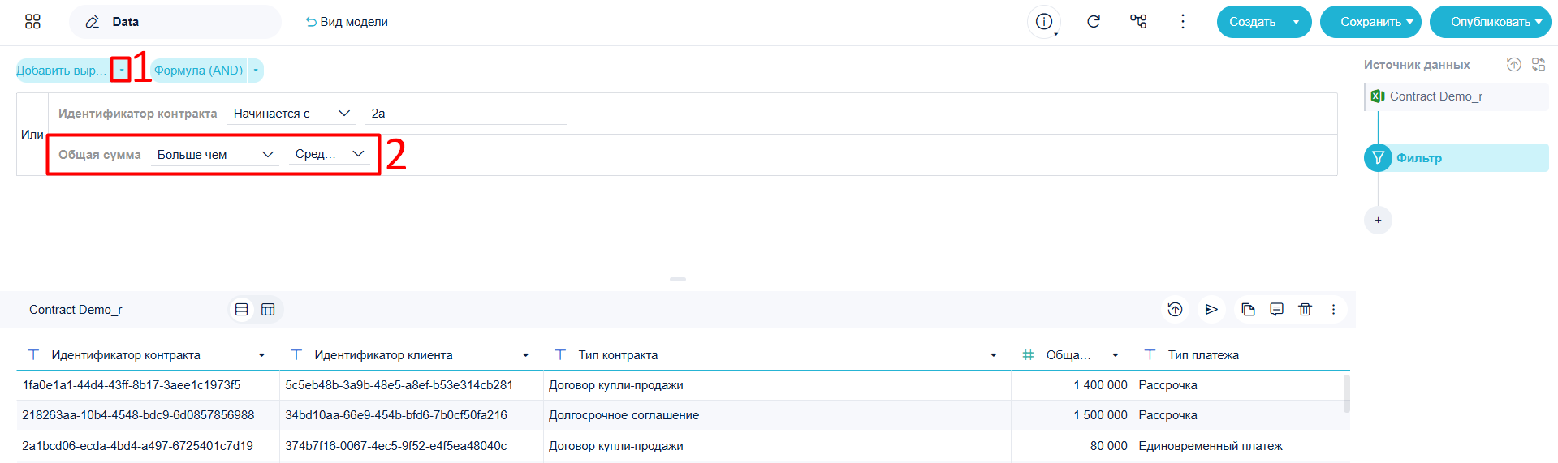Viewport: 1558px width, 463px height.
Task: Click the history clock icon above table
Action: (x=1175, y=310)
